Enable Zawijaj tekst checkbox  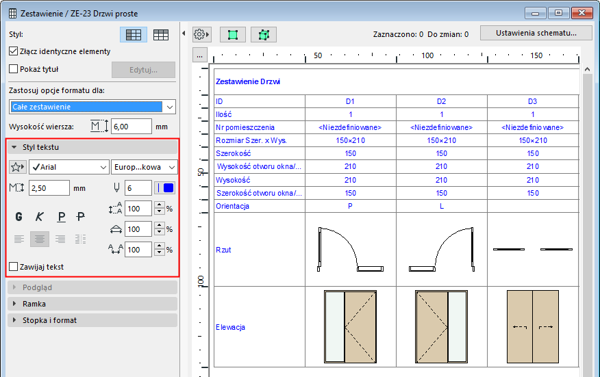(14, 267)
